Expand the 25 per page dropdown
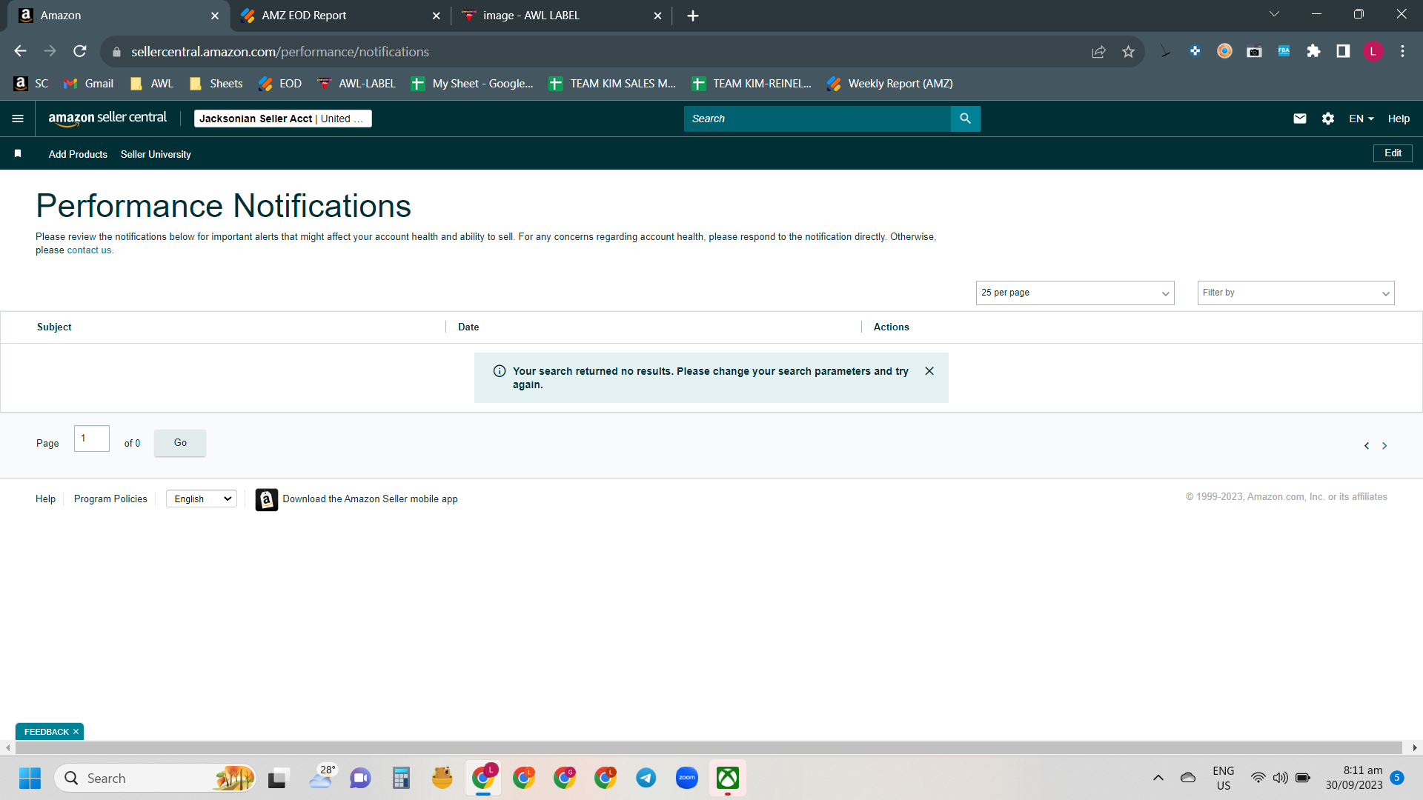 point(1075,293)
